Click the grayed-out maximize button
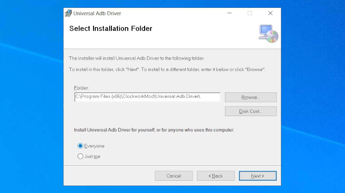The image size is (345, 193). pos(250,13)
